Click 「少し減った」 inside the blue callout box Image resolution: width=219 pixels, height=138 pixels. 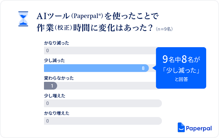tap(181, 70)
